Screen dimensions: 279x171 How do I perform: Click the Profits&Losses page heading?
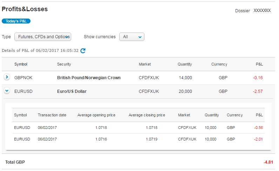[25, 9]
